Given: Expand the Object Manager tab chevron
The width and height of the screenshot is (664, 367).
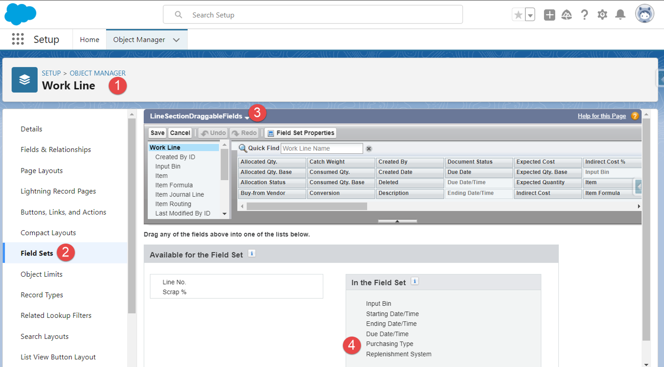Looking at the screenshot, I should pyautogui.click(x=176, y=40).
